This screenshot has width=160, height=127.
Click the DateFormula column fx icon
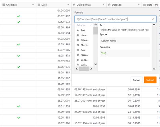point(74,5)
